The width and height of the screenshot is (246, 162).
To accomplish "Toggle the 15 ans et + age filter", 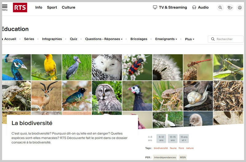I will 184,139.
